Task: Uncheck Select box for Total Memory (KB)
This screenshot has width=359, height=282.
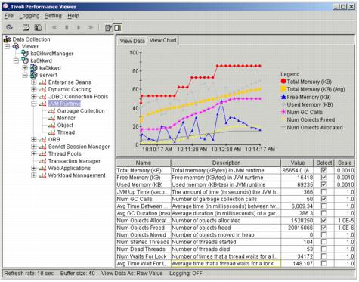Action: [x=323, y=170]
